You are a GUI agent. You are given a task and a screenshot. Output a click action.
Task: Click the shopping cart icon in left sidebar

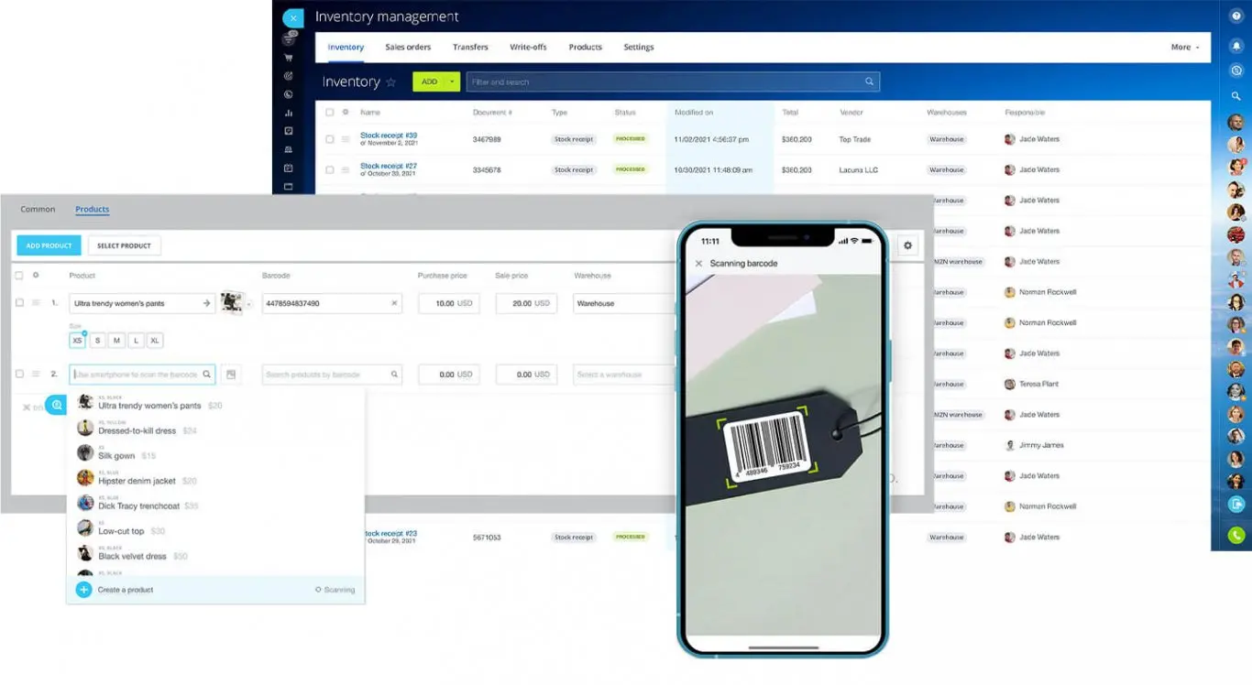point(289,58)
